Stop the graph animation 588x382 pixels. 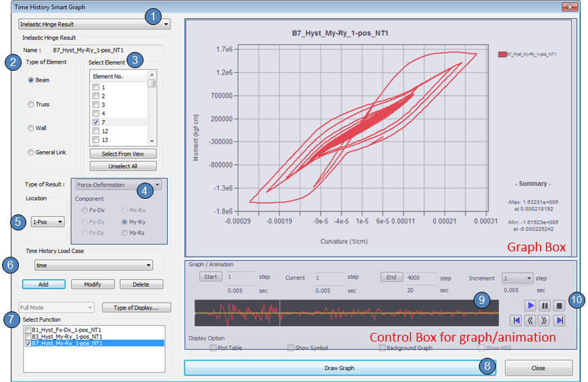coord(559,305)
